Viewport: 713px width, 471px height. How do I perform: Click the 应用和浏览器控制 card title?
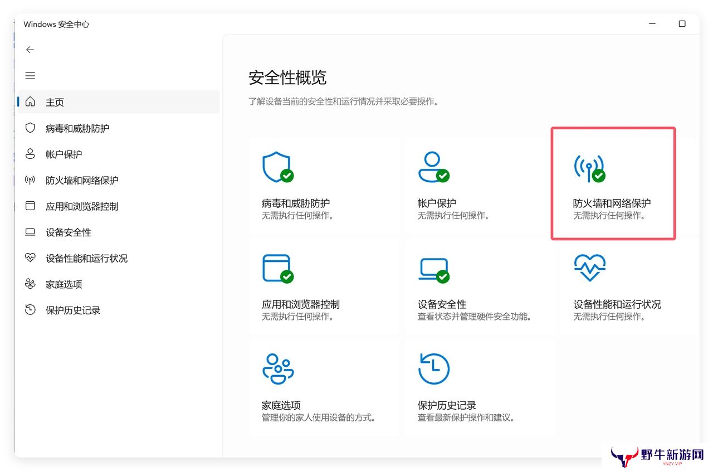pos(301,304)
